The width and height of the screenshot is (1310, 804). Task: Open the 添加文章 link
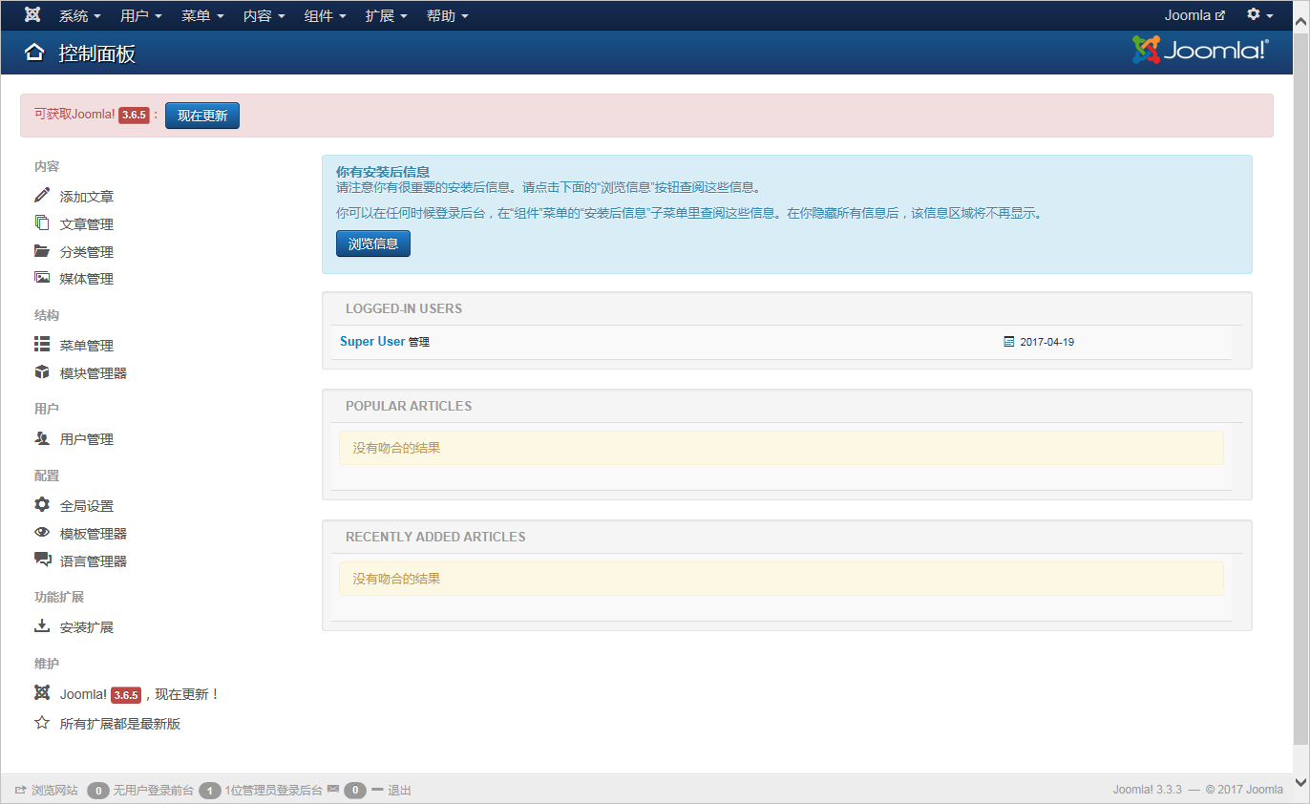coord(87,197)
